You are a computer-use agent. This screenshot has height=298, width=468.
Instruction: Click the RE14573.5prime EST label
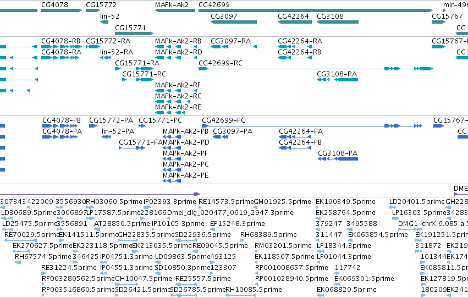tap(226, 202)
